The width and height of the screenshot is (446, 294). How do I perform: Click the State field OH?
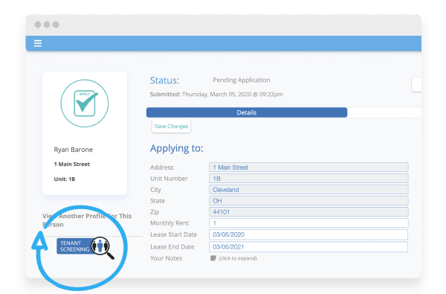coord(308,200)
